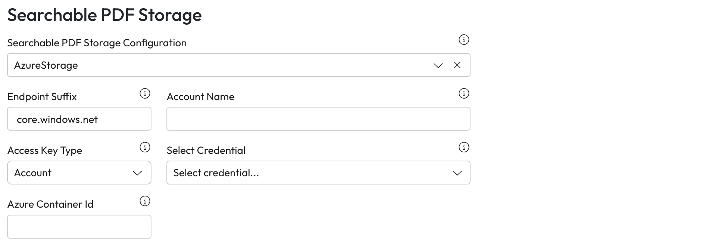Click info icon beside Select Credential

(463, 147)
